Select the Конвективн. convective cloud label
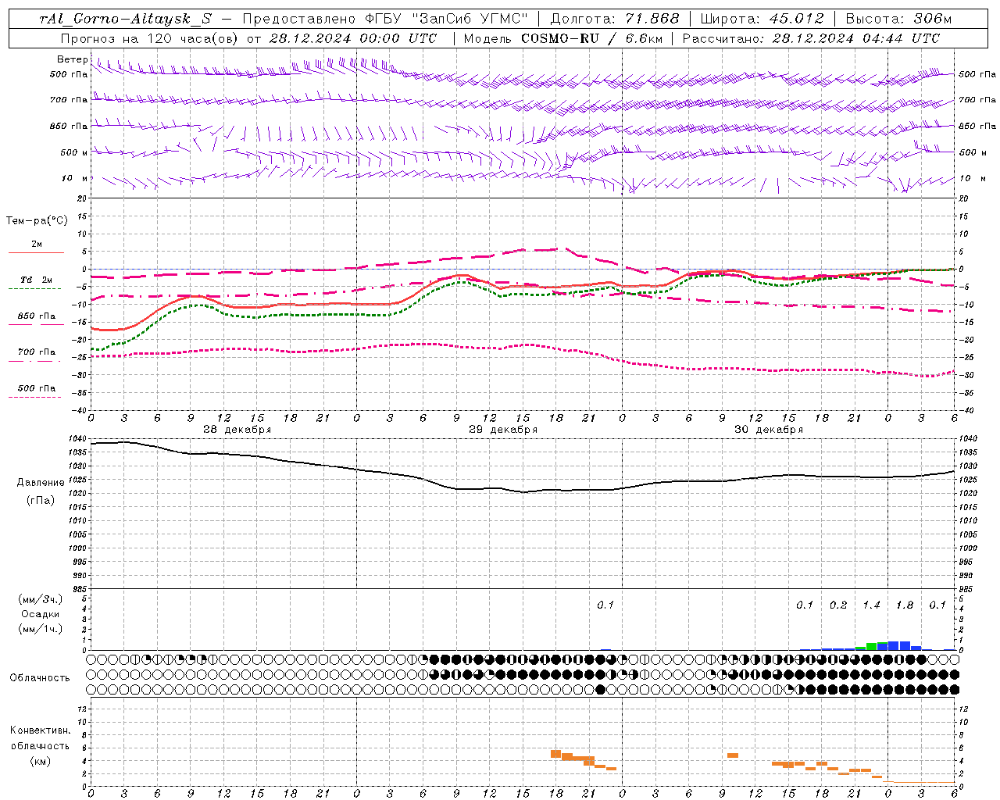 coord(41,730)
